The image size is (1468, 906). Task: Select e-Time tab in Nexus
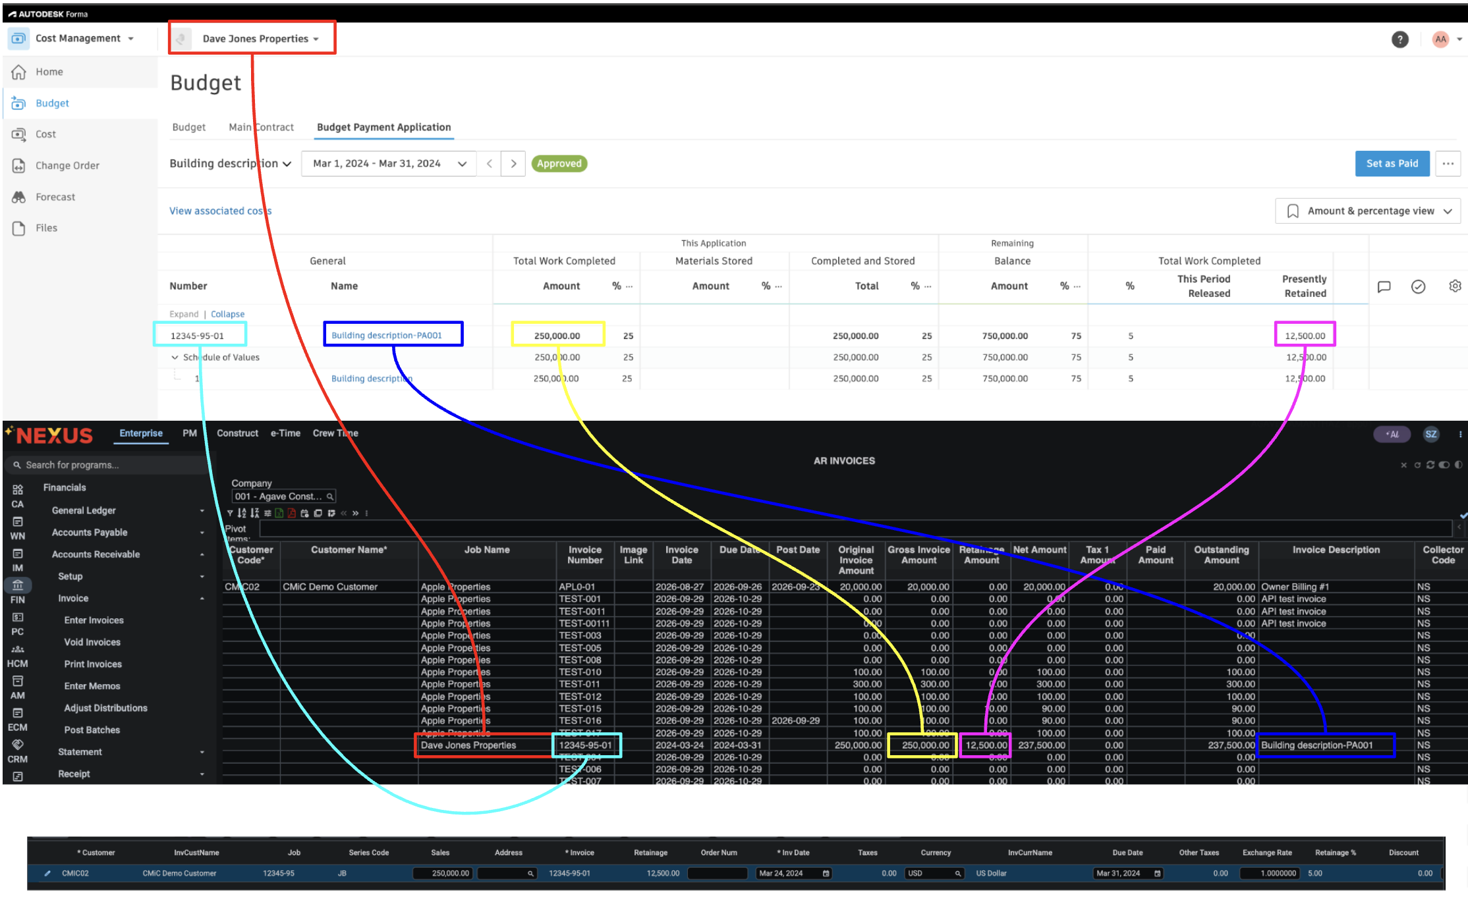[285, 433]
